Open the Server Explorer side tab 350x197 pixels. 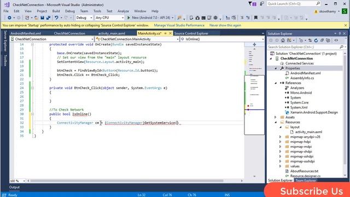point(5,41)
